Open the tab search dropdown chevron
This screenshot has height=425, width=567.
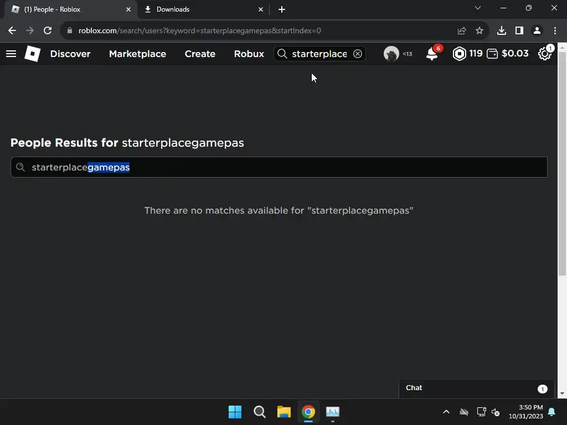[478, 8]
